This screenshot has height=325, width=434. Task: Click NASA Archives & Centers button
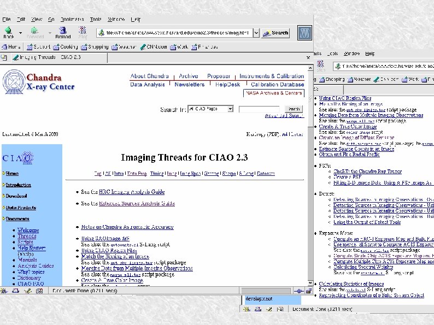[x=274, y=93]
